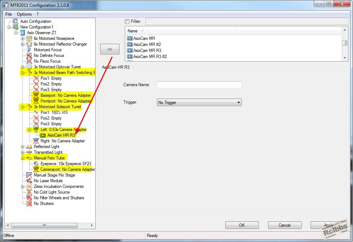Click the Filter text field
The height and width of the screenshot is (242, 353).
click(x=247, y=22)
